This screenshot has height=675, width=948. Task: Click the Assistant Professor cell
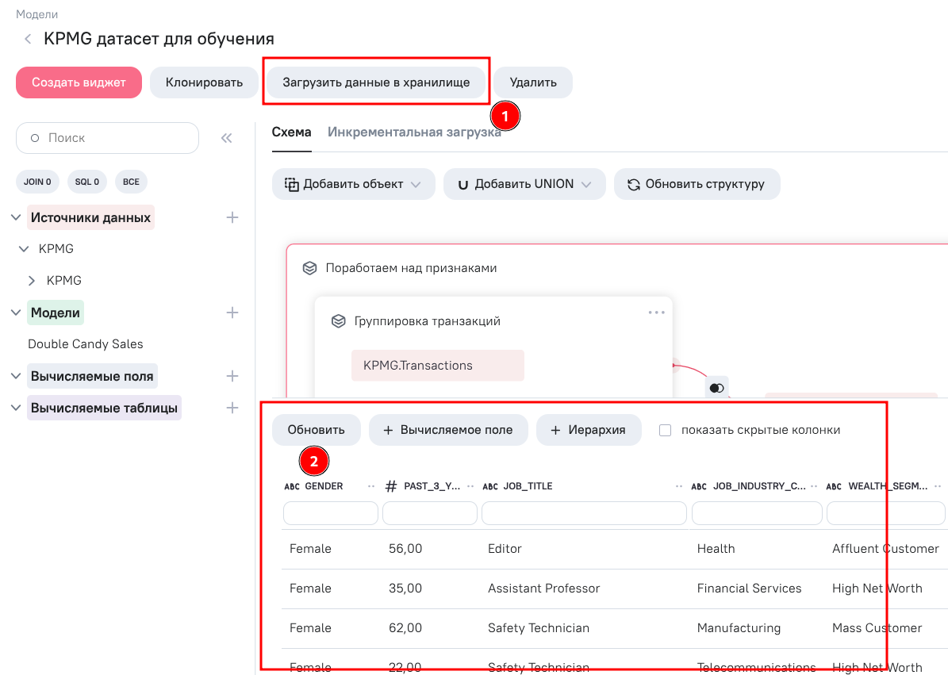544,589
